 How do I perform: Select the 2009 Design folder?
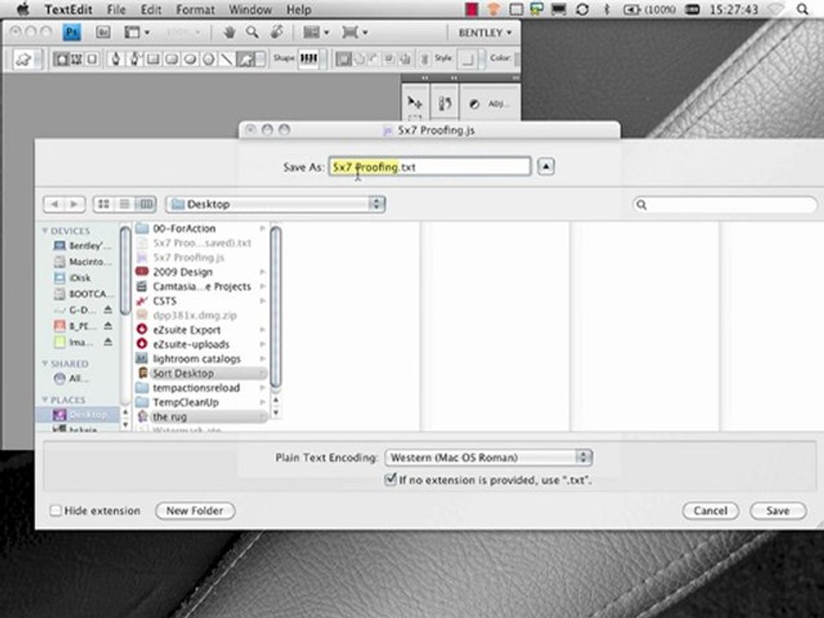[x=201, y=272]
